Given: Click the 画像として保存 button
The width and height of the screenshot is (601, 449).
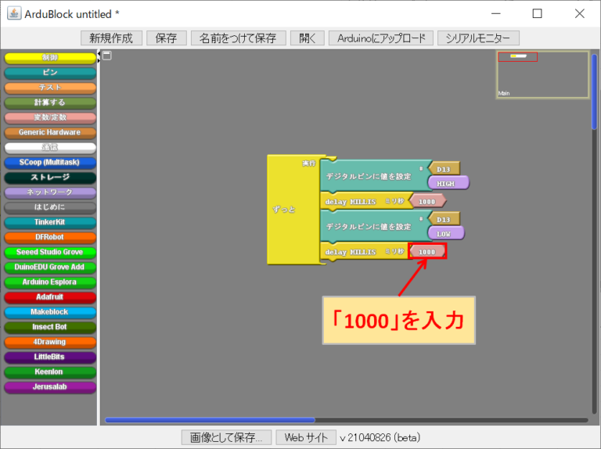Looking at the screenshot, I should 226,438.
